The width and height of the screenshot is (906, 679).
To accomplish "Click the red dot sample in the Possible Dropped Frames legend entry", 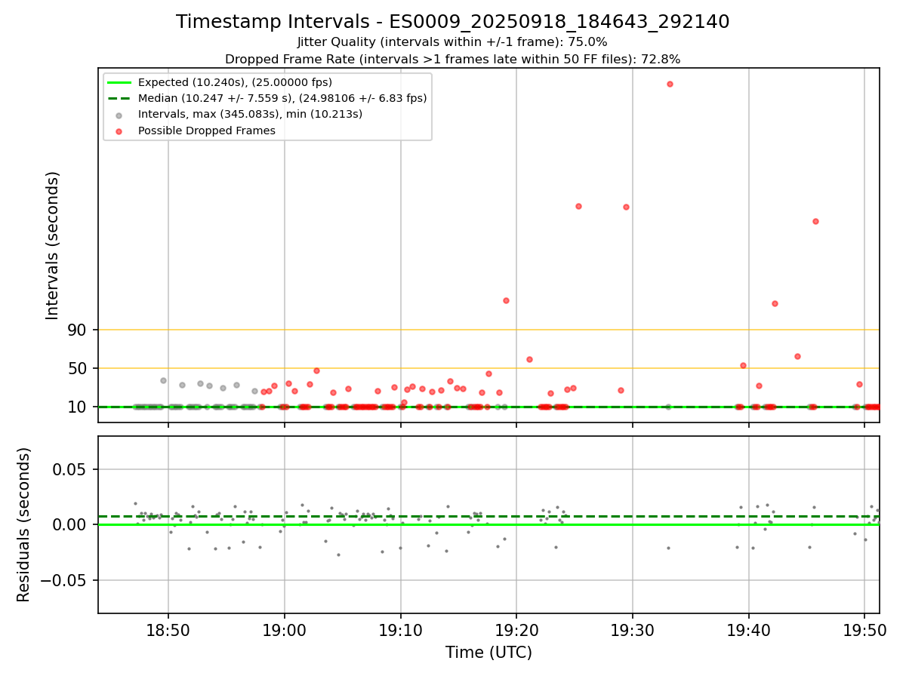I will 119,131.
